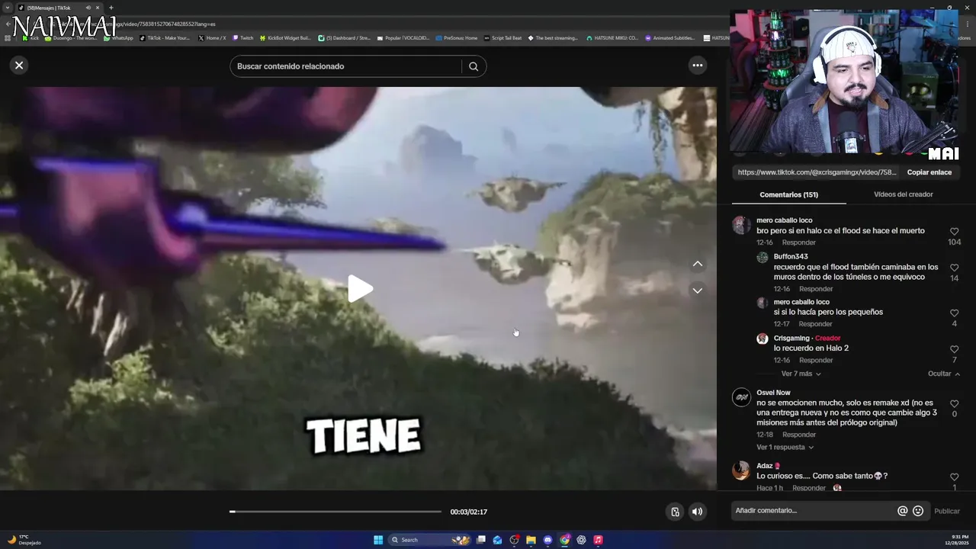Open Adaz's profile avatar

(741, 470)
